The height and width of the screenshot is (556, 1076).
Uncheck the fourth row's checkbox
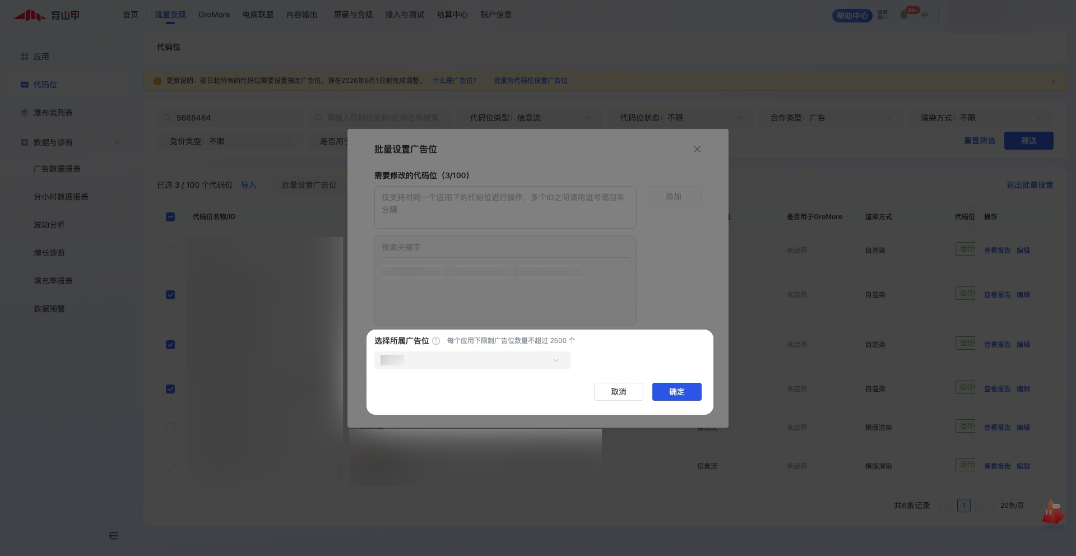[x=170, y=389]
